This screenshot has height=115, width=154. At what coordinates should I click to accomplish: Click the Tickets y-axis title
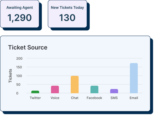pyautogui.click(x=10, y=76)
